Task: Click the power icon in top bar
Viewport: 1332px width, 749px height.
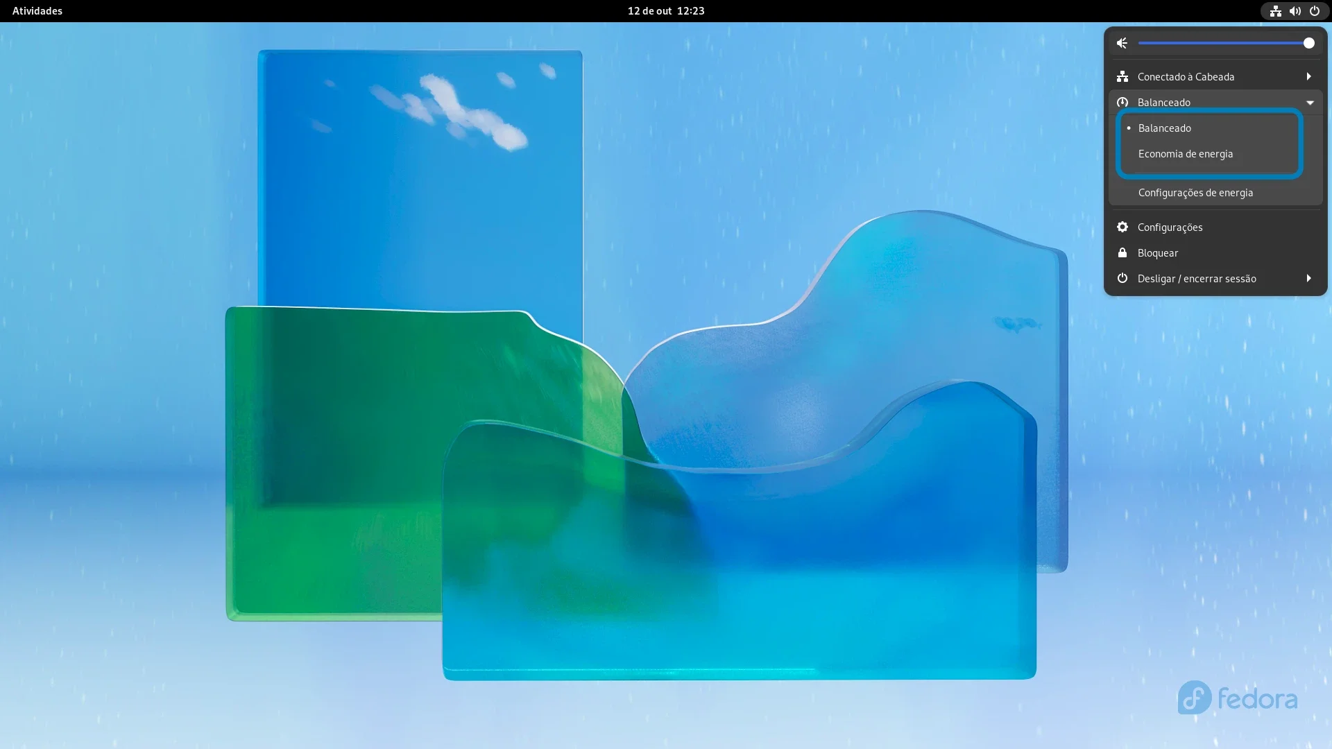Action: click(x=1314, y=10)
